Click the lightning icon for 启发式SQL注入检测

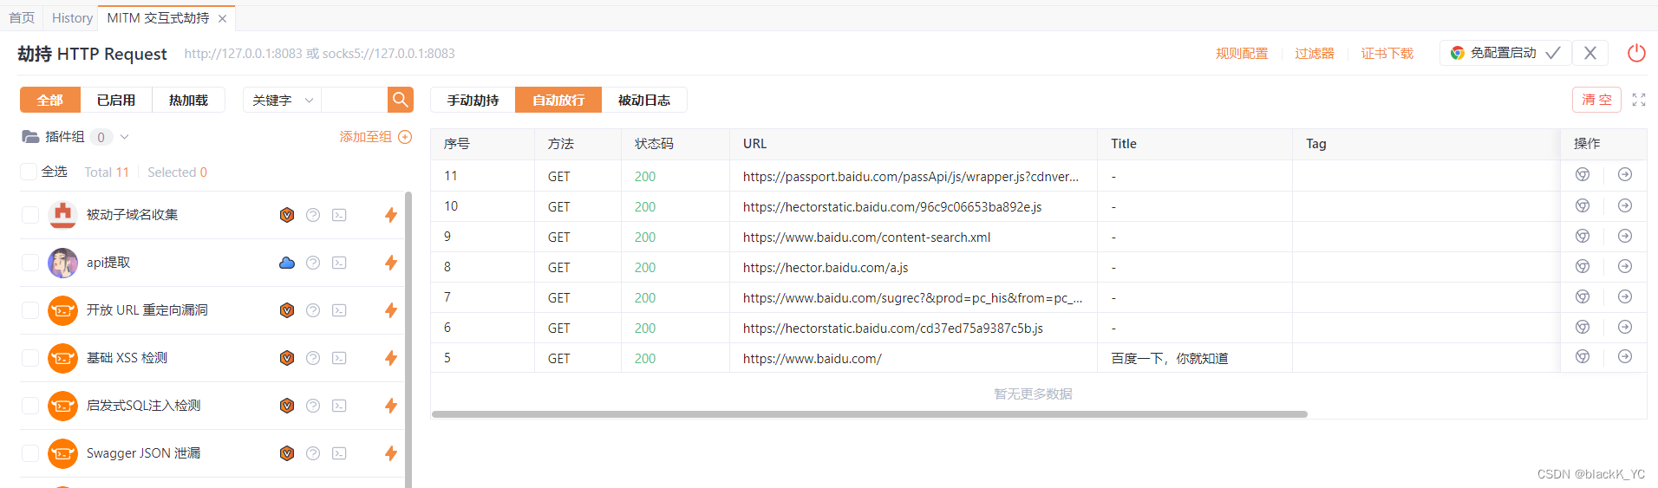click(x=391, y=406)
